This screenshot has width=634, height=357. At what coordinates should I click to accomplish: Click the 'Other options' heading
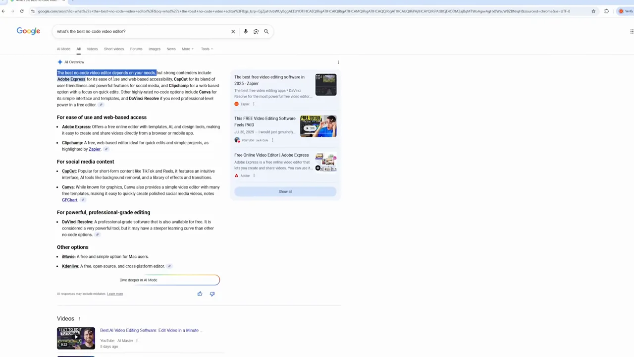coord(73,247)
